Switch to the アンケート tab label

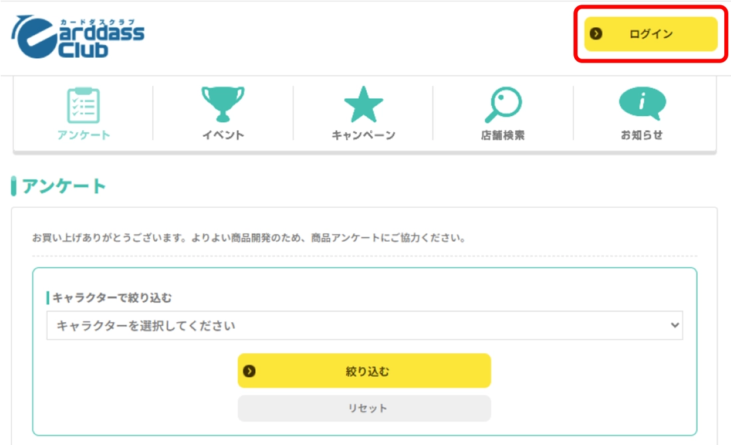tap(84, 135)
